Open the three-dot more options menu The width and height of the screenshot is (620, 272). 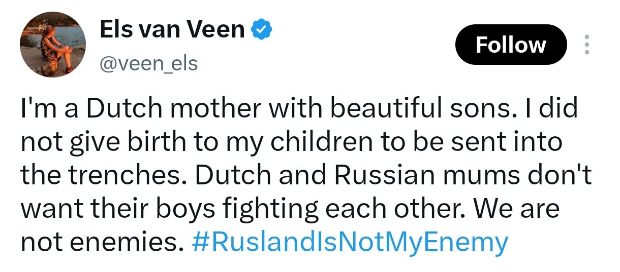tap(587, 45)
